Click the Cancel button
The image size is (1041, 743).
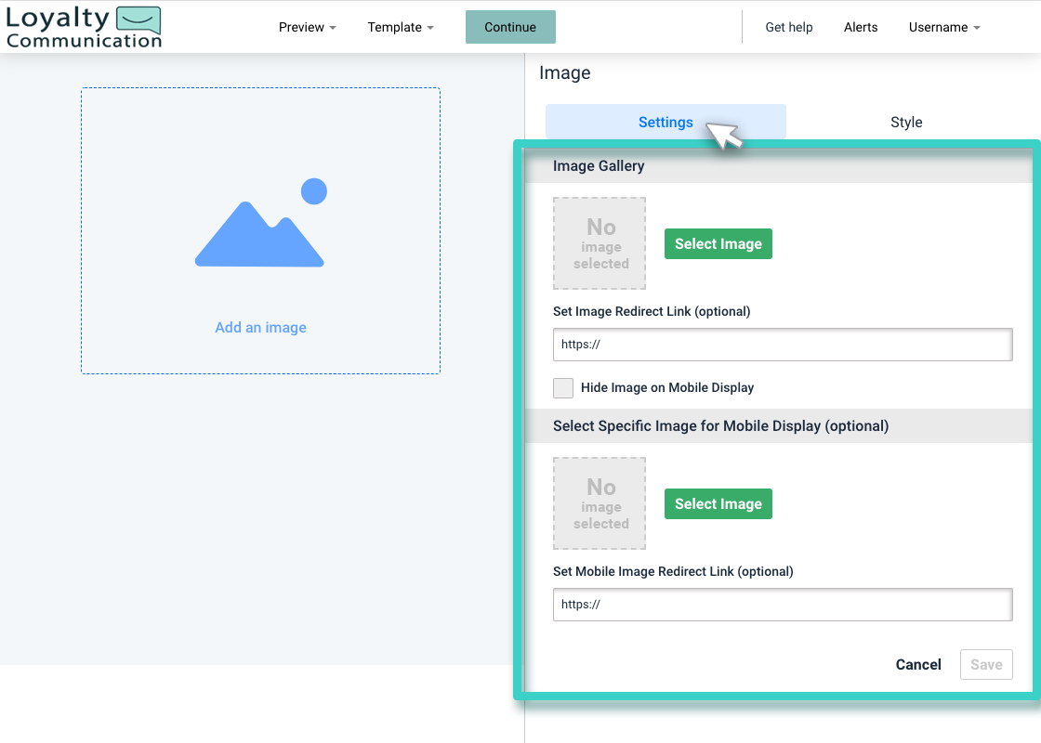[917, 664]
